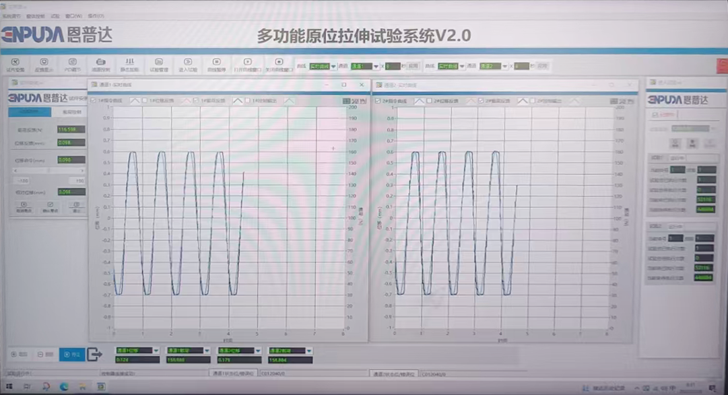728x395 pixels.
Task: Click the blue 停止 button at bottom left
Action: (72, 354)
